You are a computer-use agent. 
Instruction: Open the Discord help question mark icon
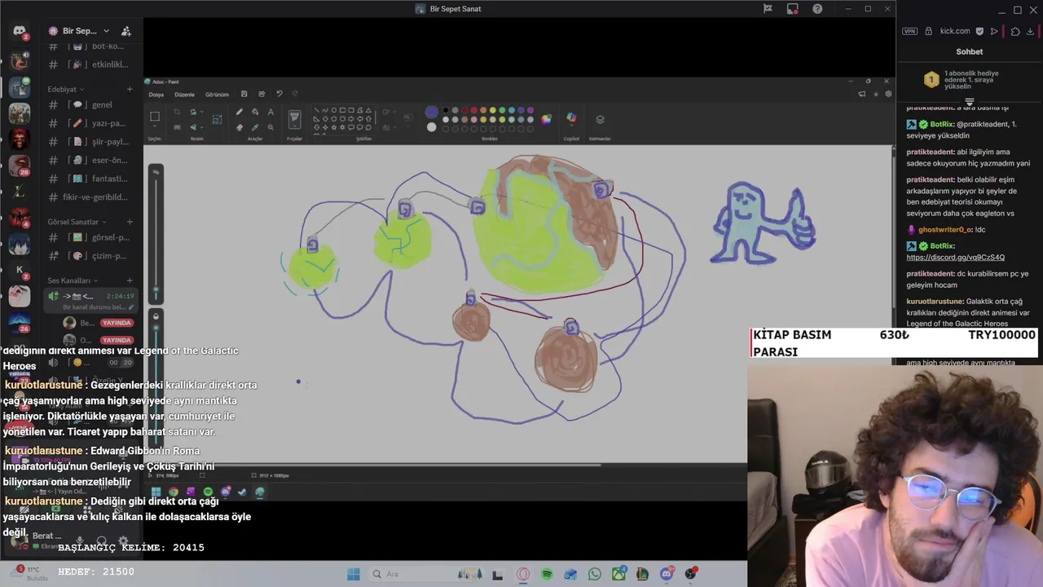coord(817,9)
